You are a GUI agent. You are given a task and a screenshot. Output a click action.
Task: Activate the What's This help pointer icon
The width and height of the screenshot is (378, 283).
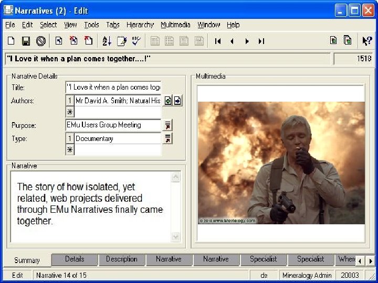click(x=367, y=41)
